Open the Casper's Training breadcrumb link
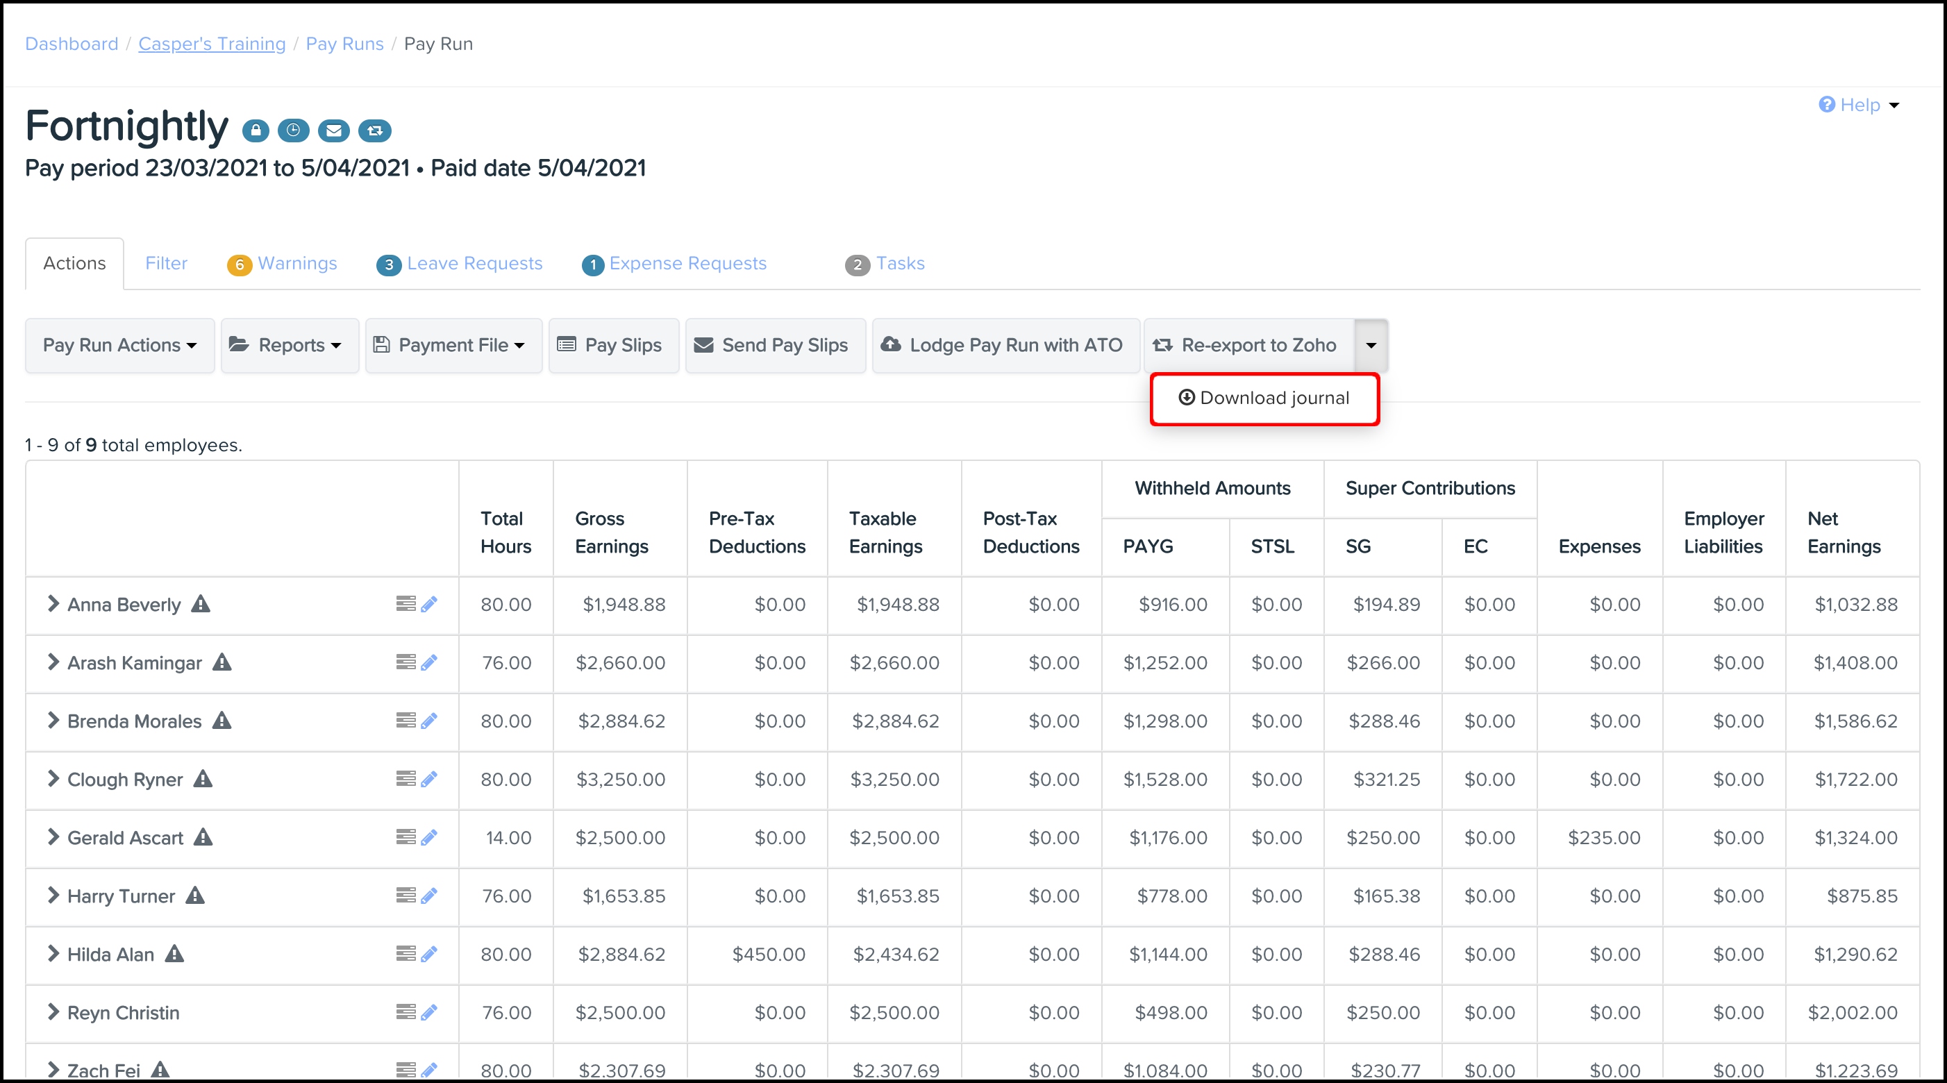Image resolution: width=1947 pixels, height=1083 pixels. (x=212, y=44)
